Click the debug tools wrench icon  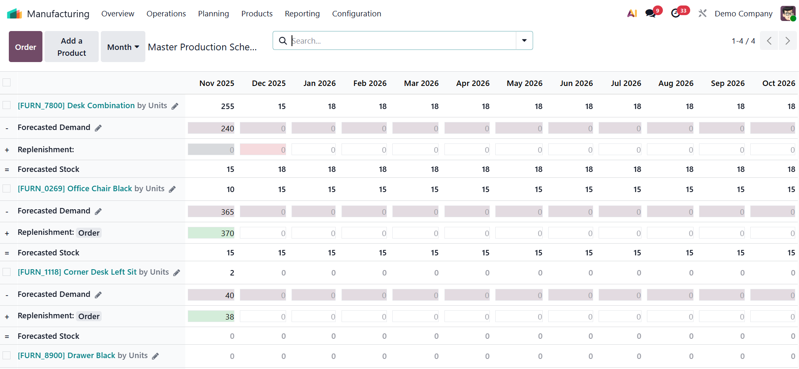click(702, 13)
